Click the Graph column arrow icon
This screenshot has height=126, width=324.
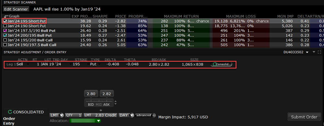(6, 16)
